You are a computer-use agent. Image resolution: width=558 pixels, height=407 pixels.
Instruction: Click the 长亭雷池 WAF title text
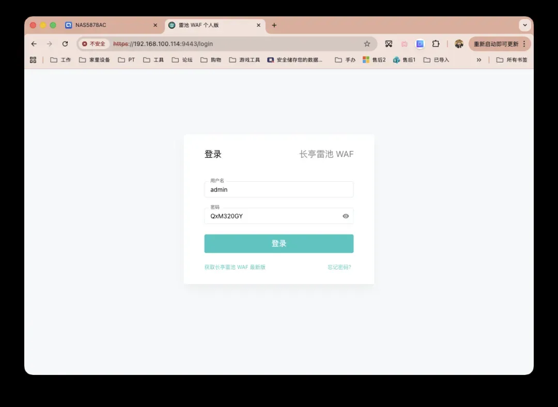pyautogui.click(x=327, y=154)
